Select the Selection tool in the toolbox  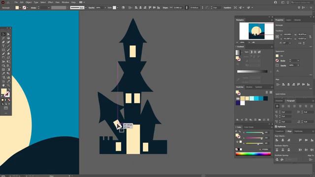[x=3, y=34]
